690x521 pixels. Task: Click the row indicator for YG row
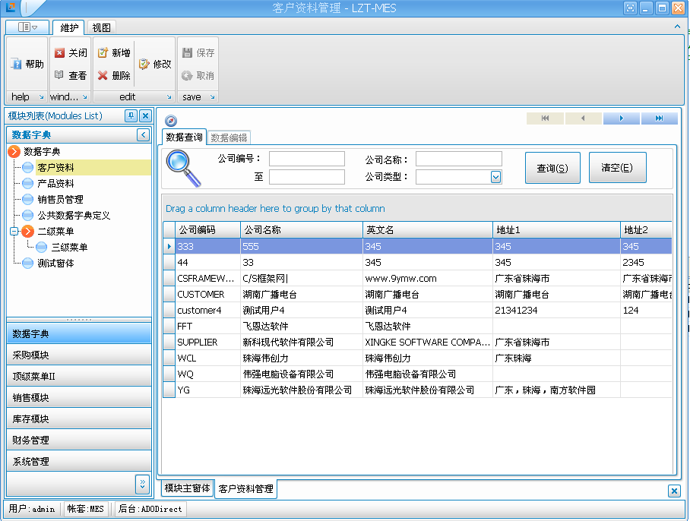[x=169, y=390]
